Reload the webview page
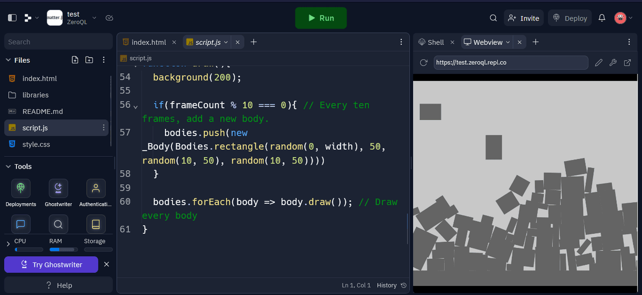This screenshot has height=295, width=642. pyautogui.click(x=424, y=63)
